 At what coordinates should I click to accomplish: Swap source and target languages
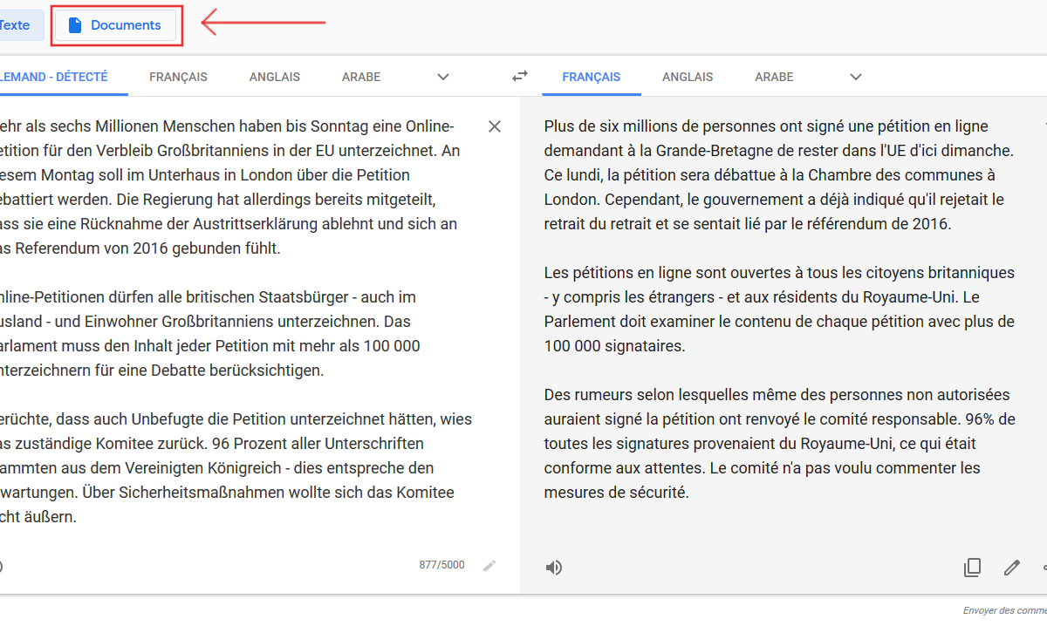[x=520, y=77]
